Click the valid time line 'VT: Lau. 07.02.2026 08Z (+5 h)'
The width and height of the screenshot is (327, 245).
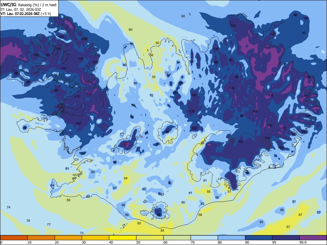coord(26,14)
